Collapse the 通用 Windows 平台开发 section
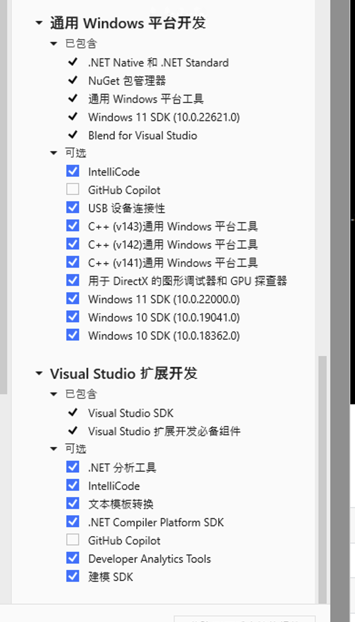This screenshot has height=622, width=355. (x=39, y=23)
